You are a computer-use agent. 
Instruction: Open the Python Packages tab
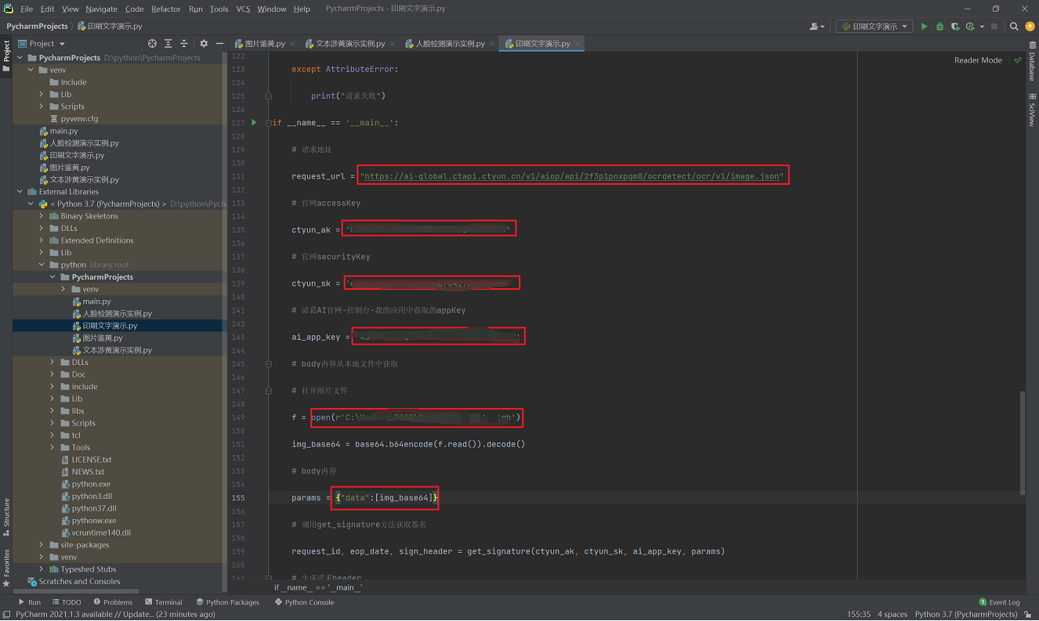227,602
